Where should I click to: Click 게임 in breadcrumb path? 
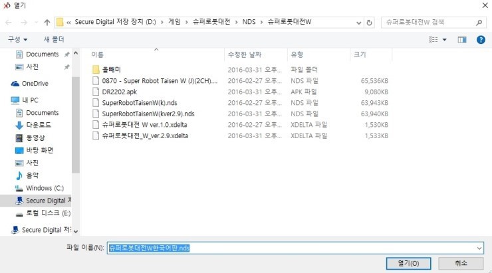tap(174, 22)
